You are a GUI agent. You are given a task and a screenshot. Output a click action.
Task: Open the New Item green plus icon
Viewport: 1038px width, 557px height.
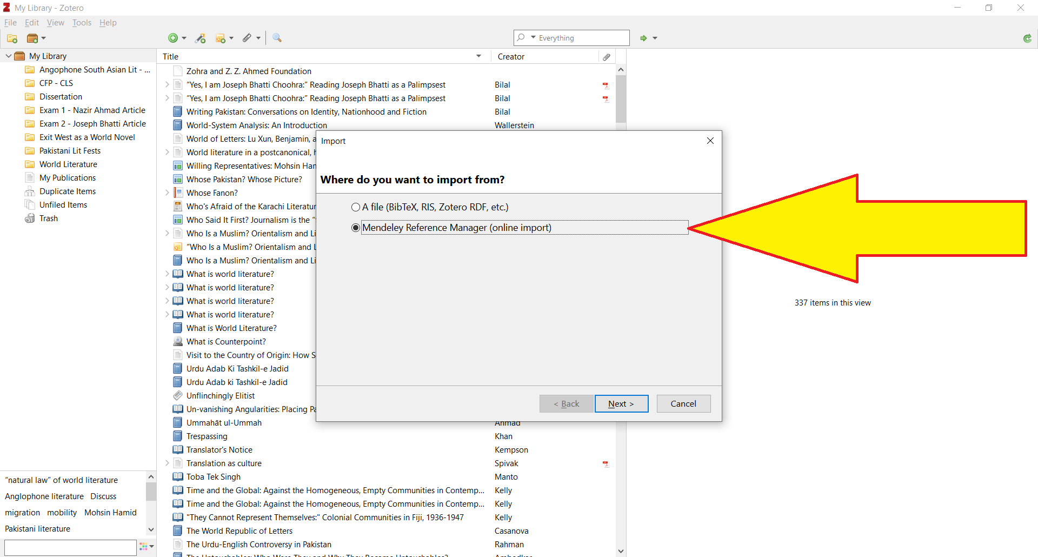click(174, 38)
